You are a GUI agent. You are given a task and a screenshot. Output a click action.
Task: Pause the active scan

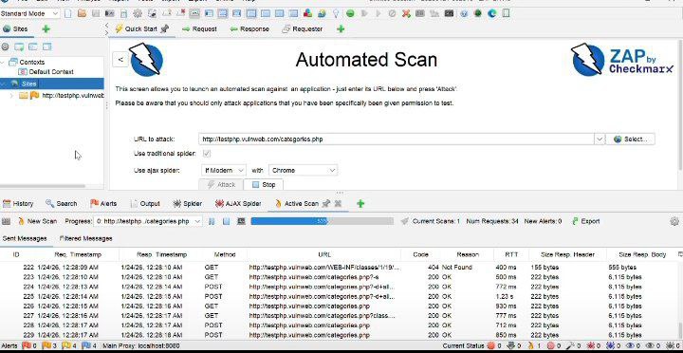[x=212, y=221]
